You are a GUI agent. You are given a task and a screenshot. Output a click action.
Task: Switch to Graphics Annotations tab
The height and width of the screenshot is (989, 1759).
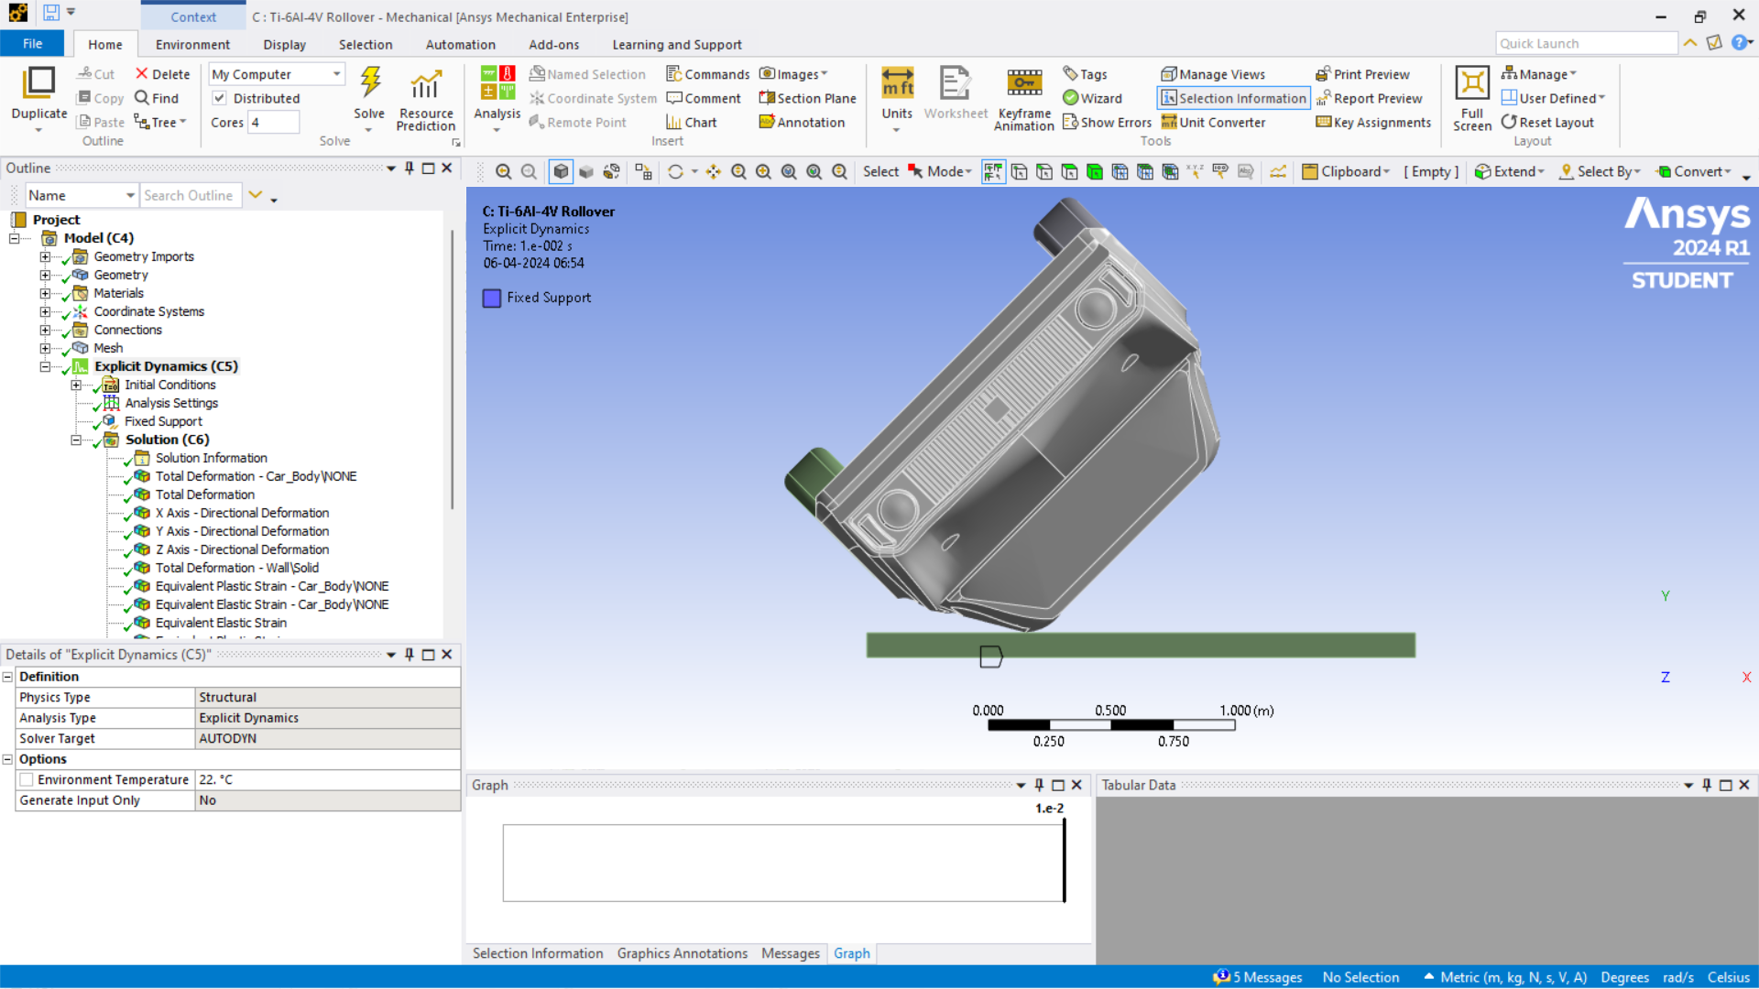[682, 953]
